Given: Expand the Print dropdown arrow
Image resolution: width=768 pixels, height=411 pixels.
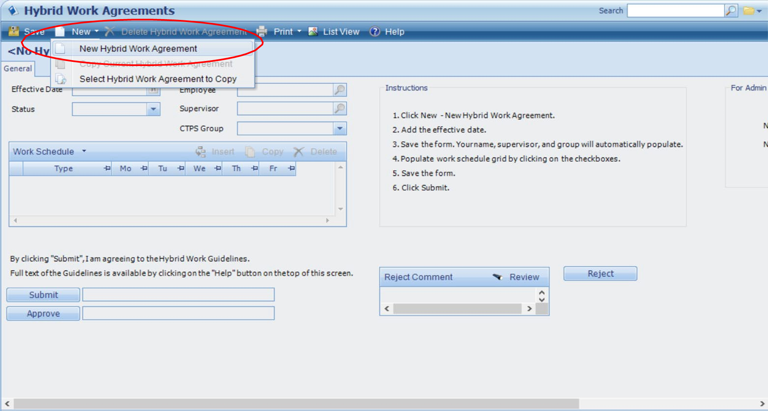Looking at the screenshot, I should 299,31.
